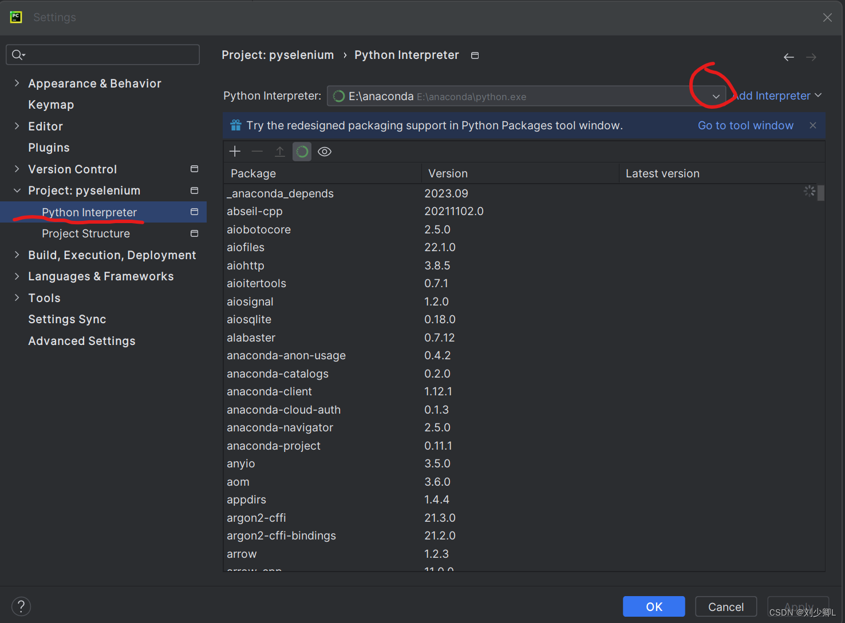Image resolution: width=845 pixels, height=623 pixels.
Task: Click the project icon on Python Interpreter sidebar row
Action: (x=194, y=212)
